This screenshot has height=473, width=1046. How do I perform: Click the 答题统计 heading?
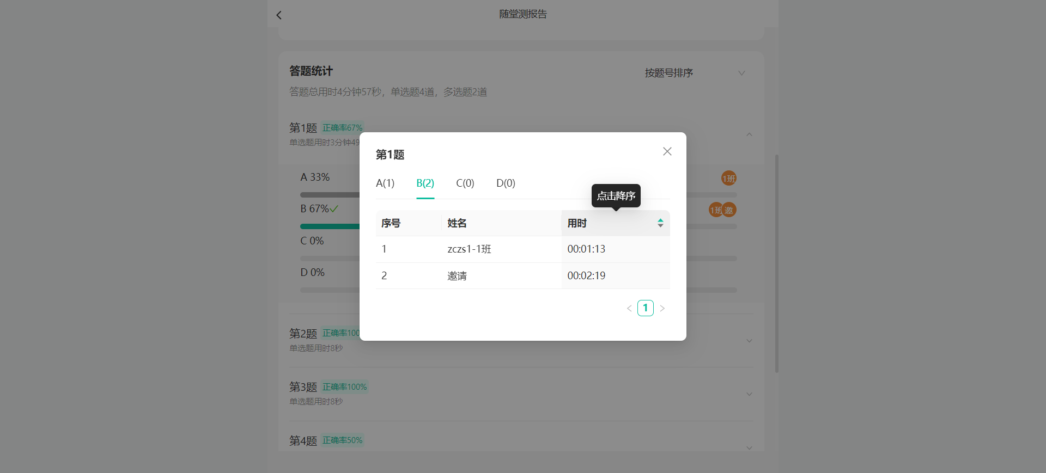(x=311, y=71)
